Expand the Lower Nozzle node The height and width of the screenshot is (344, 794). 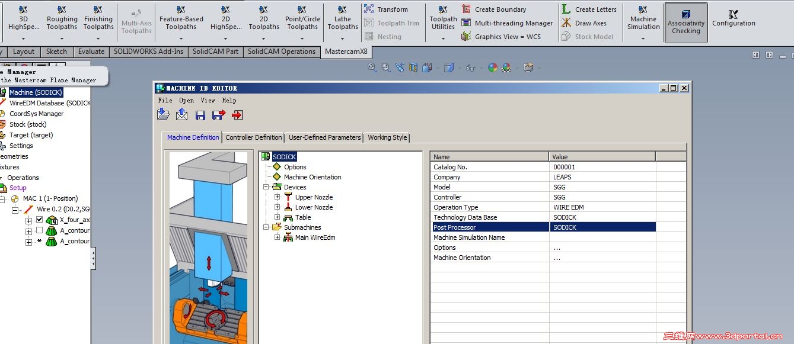[277, 207]
